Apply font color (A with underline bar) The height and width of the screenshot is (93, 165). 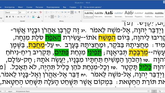coord(38,17)
